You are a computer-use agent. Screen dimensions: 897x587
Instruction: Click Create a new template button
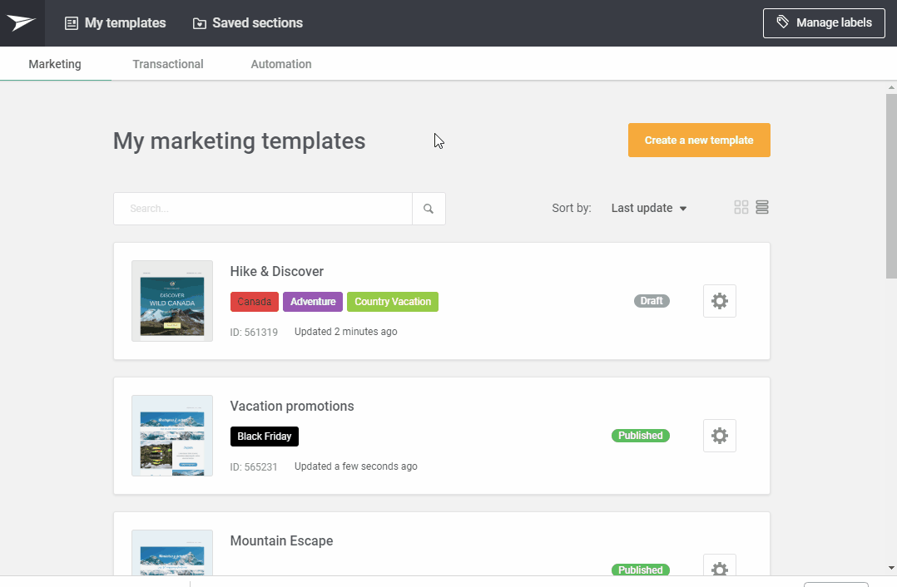point(699,140)
